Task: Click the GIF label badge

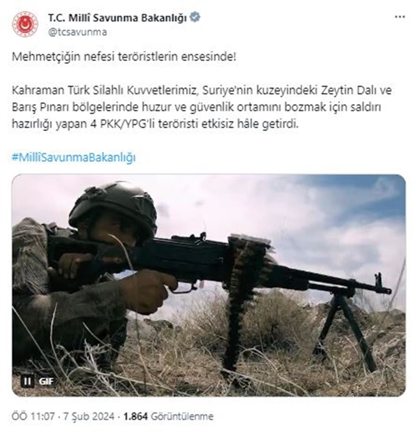Action: (46, 382)
